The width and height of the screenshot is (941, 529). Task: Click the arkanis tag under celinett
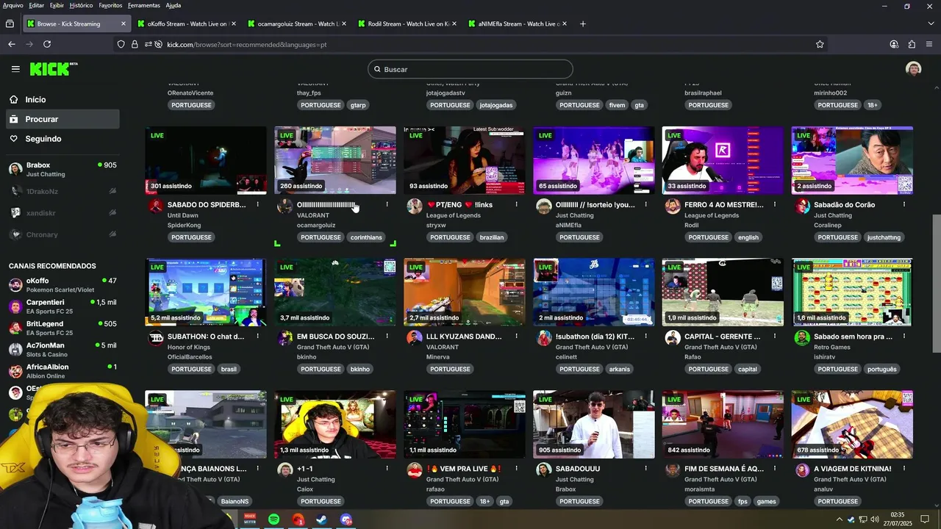pos(620,369)
